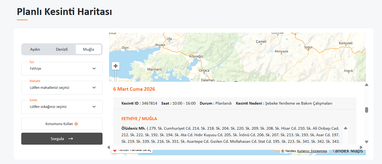The image size is (382, 164).
Task: Switch to the Denizli tab
Action: tap(62, 49)
